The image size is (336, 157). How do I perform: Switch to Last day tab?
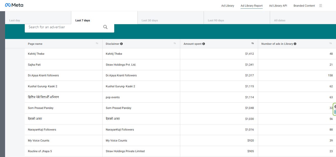click(x=15, y=20)
